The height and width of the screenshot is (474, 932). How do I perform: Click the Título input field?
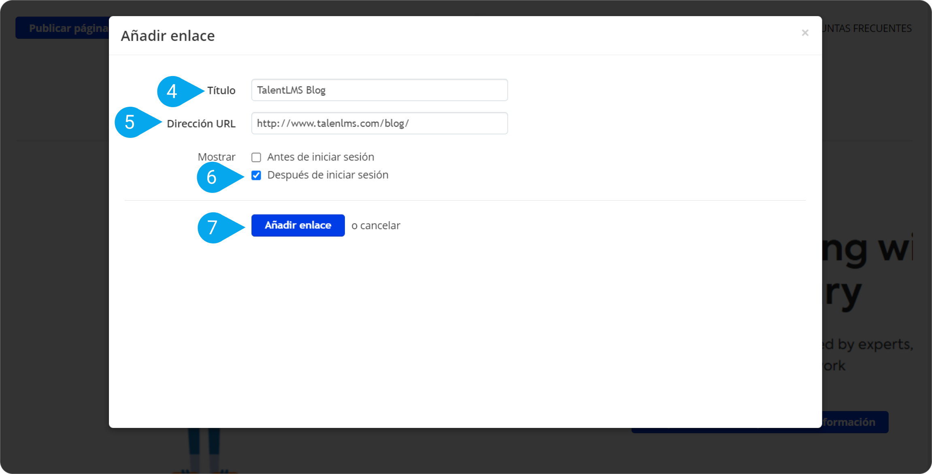click(379, 90)
